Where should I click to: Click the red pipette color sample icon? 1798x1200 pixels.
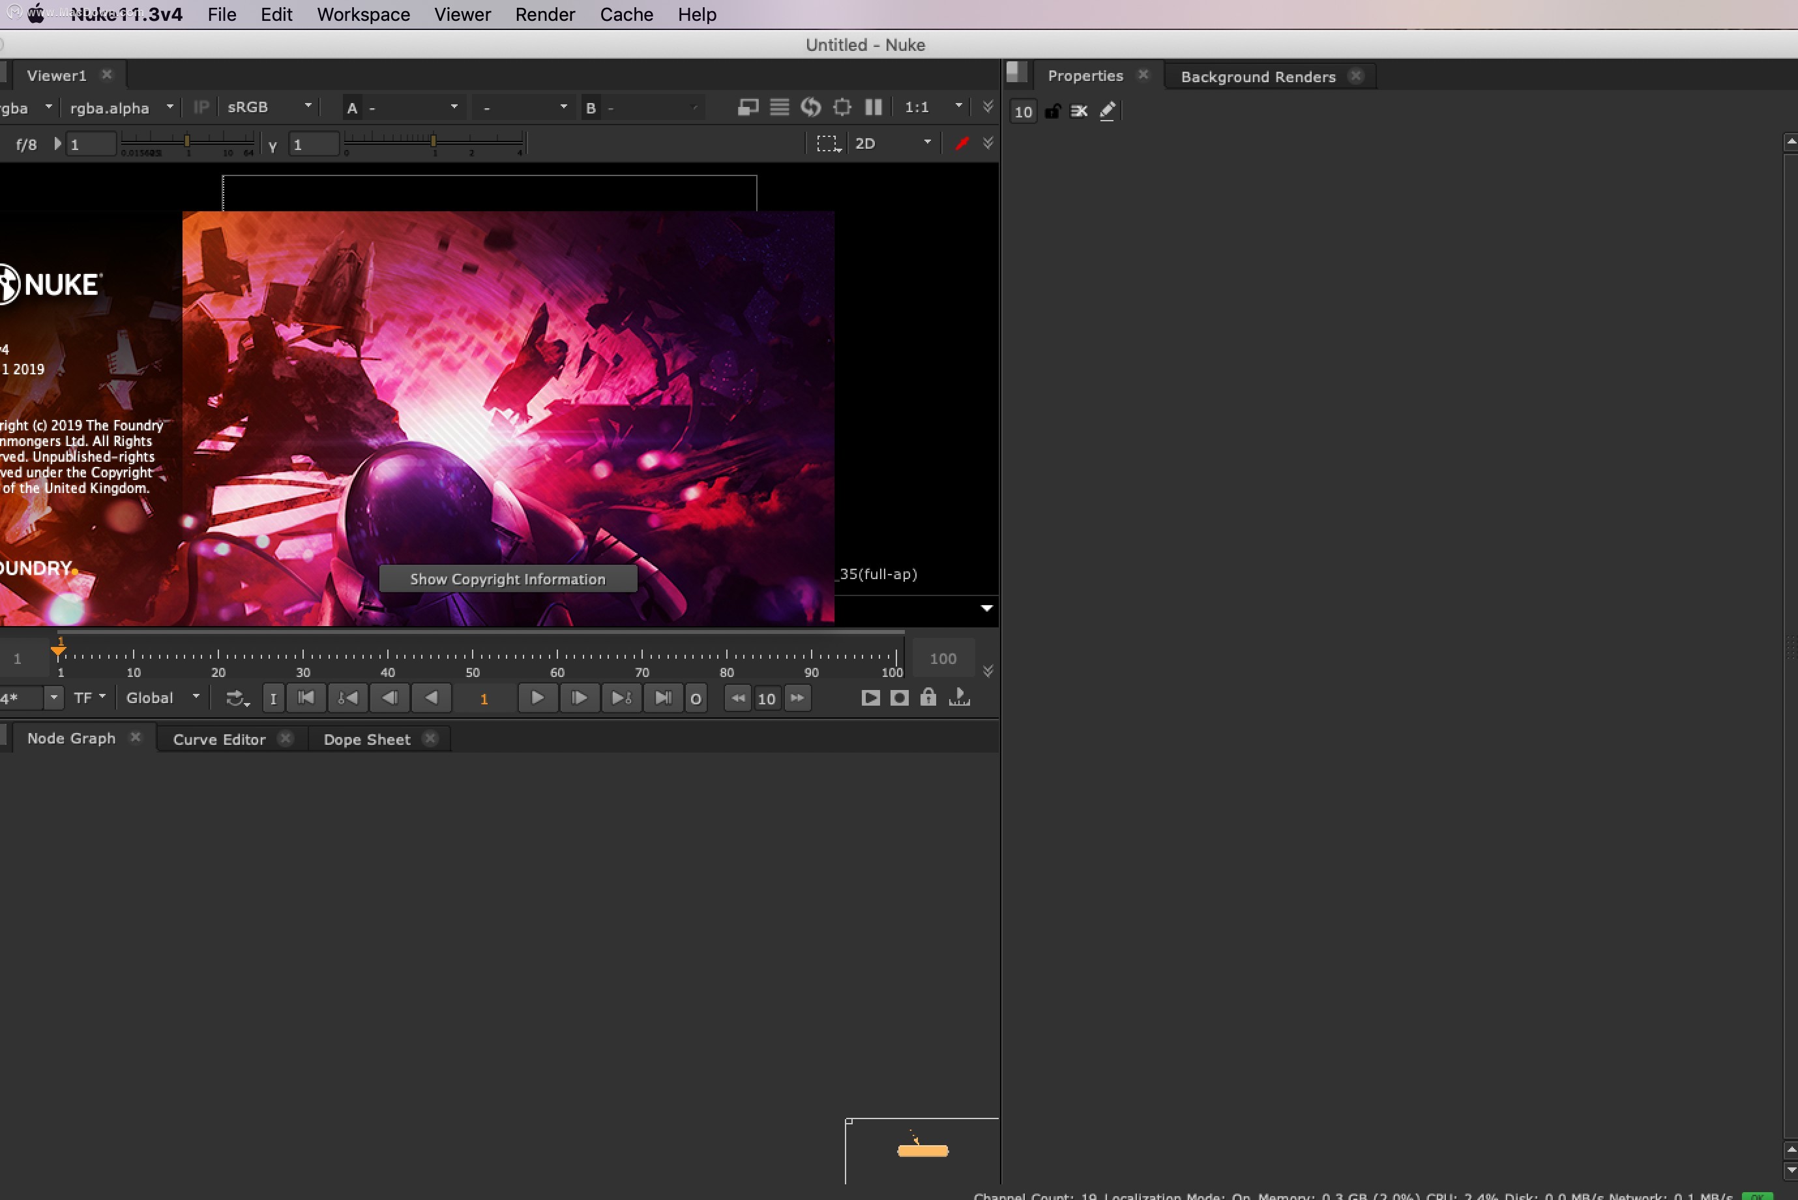tap(962, 143)
